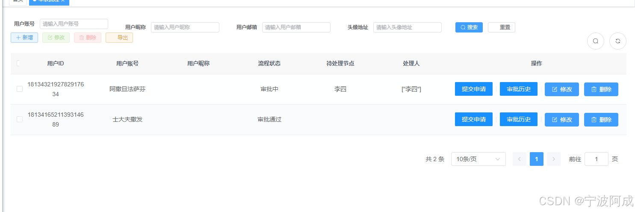Screen dimensions: 635x212
Task: Click 提交申请 in the 阿撒旦法萨芬 row
Action: (x=474, y=89)
